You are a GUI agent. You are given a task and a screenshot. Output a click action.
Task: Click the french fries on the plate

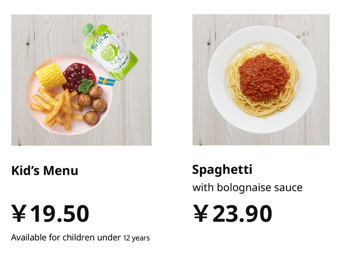tap(56, 107)
